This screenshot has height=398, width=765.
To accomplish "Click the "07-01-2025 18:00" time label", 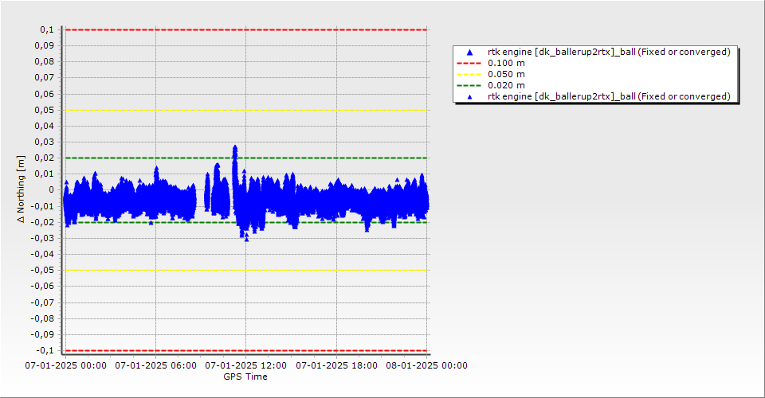I will click(x=336, y=365).
